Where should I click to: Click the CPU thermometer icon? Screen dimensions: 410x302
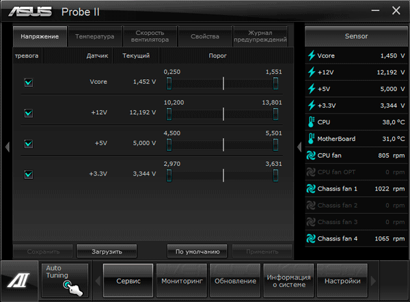pyautogui.click(x=311, y=122)
